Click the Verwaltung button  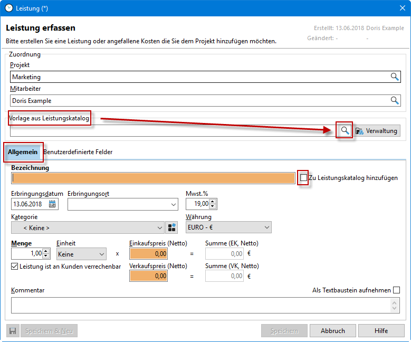pyautogui.click(x=377, y=131)
